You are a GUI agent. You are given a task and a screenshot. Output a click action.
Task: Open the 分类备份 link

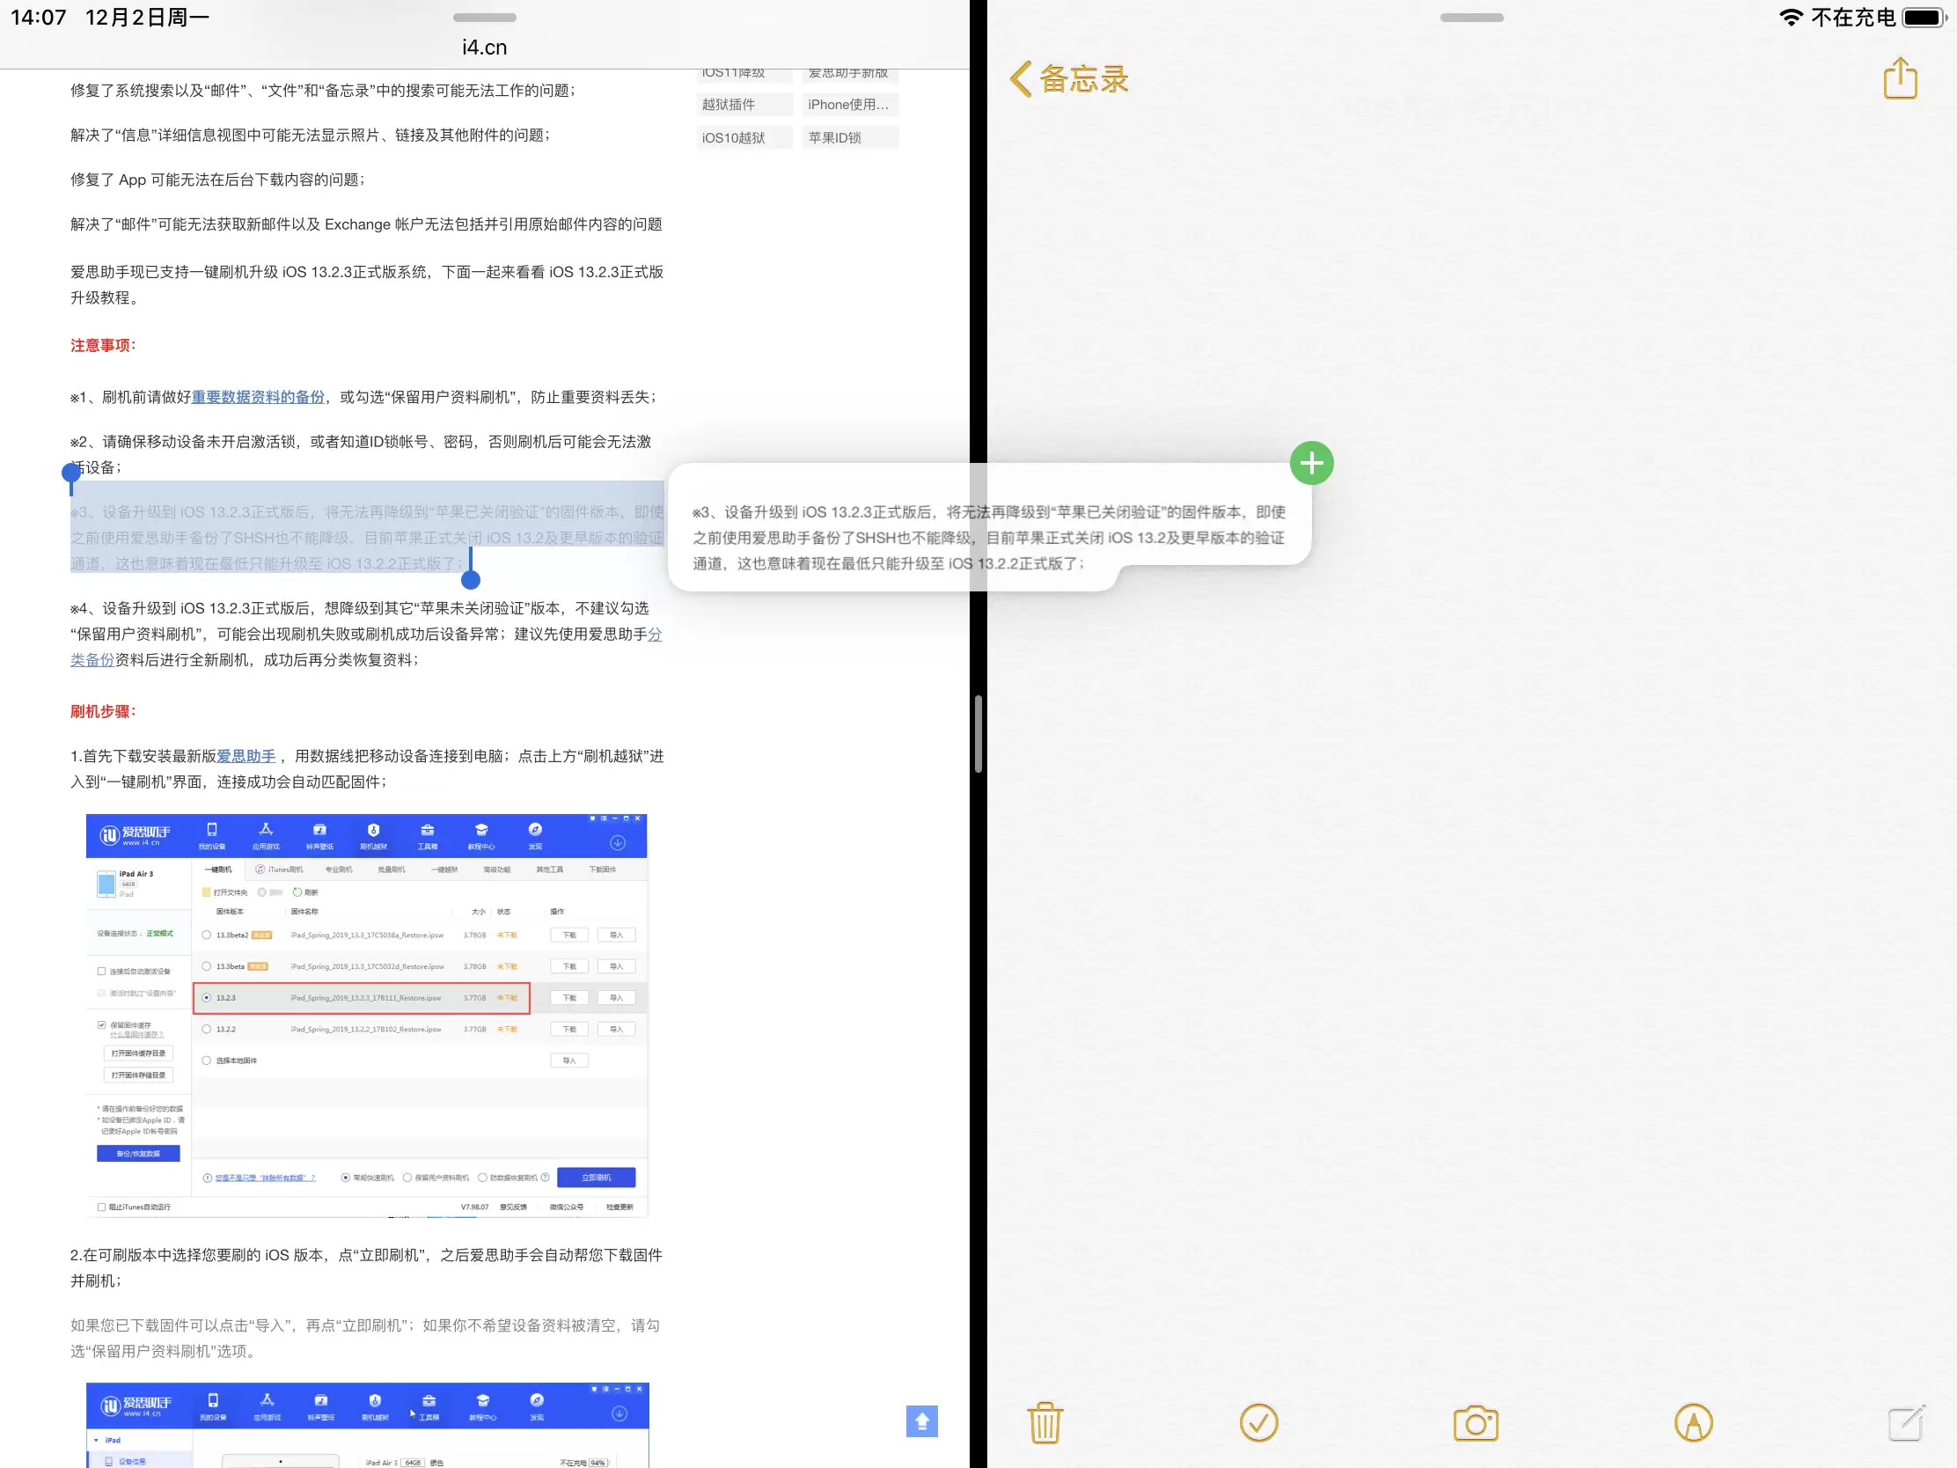point(366,647)
